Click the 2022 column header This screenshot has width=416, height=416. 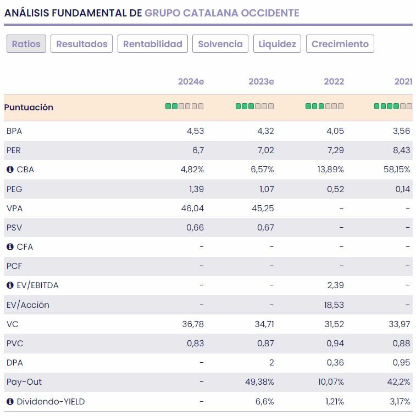tap(334, 82)
